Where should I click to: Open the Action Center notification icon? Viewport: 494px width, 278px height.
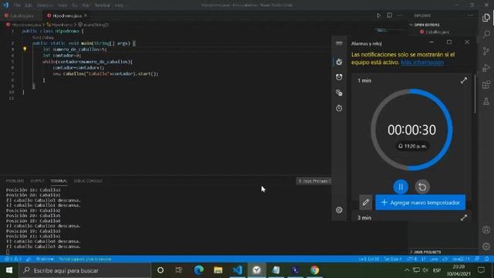tap(481, 270)
